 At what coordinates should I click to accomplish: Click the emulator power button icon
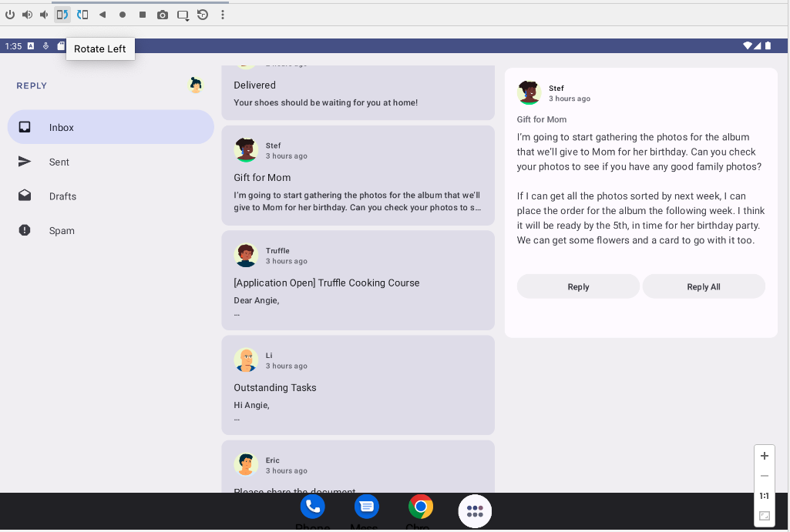[x=10, y=14]
